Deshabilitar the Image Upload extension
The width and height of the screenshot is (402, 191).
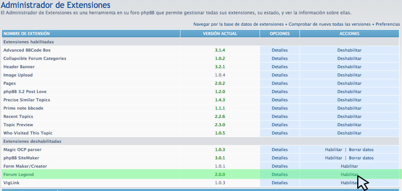point(349,75)
